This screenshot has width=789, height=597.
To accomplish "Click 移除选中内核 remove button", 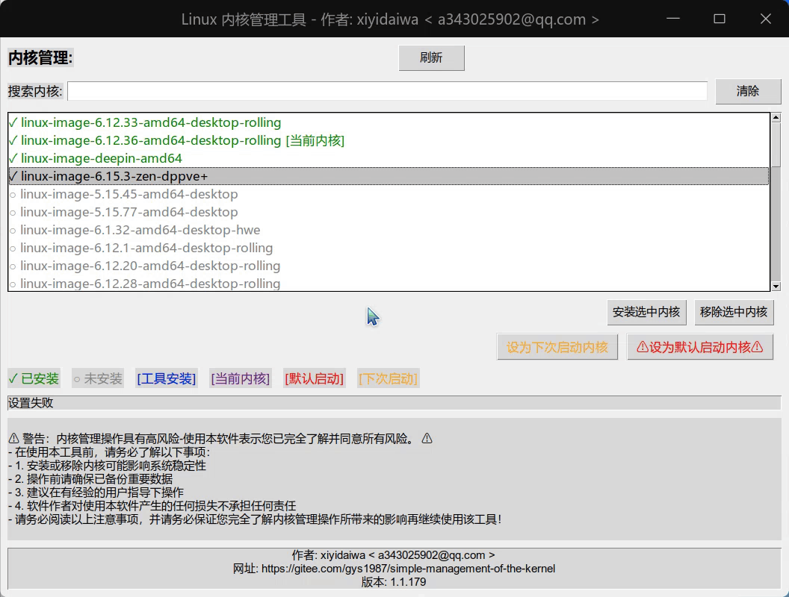I will pos(734,312).
